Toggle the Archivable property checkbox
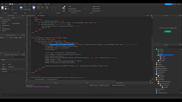Screen dimensions: 182x102 [x=9, y=72]
